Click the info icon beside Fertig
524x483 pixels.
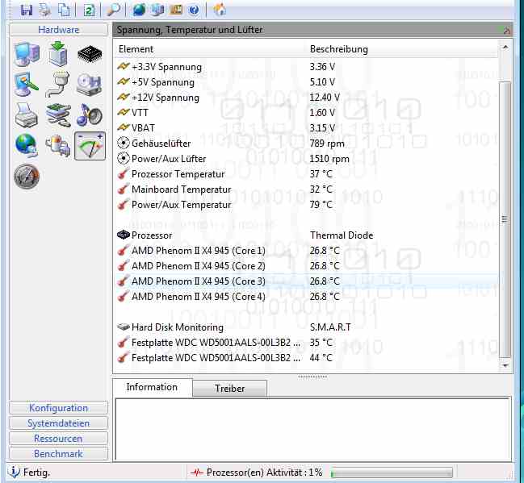(14, 472)
